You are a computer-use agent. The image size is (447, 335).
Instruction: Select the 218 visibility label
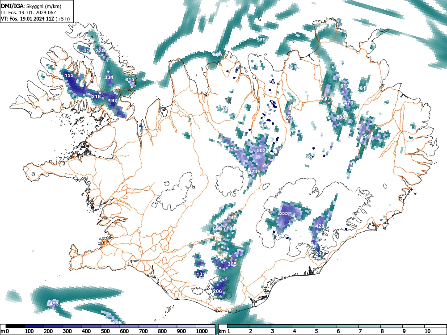point(96,96)
